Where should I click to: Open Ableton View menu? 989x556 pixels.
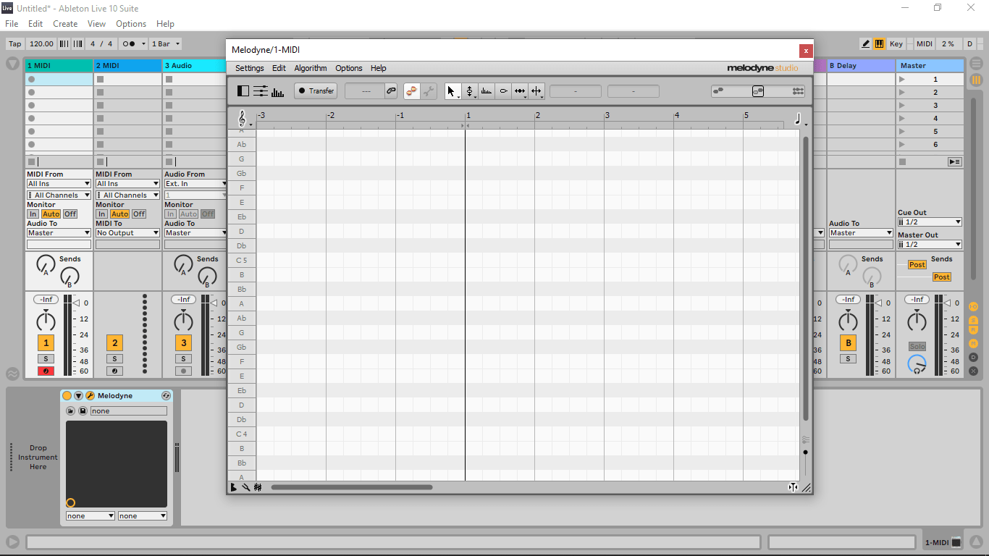click(x=96, y=24)
